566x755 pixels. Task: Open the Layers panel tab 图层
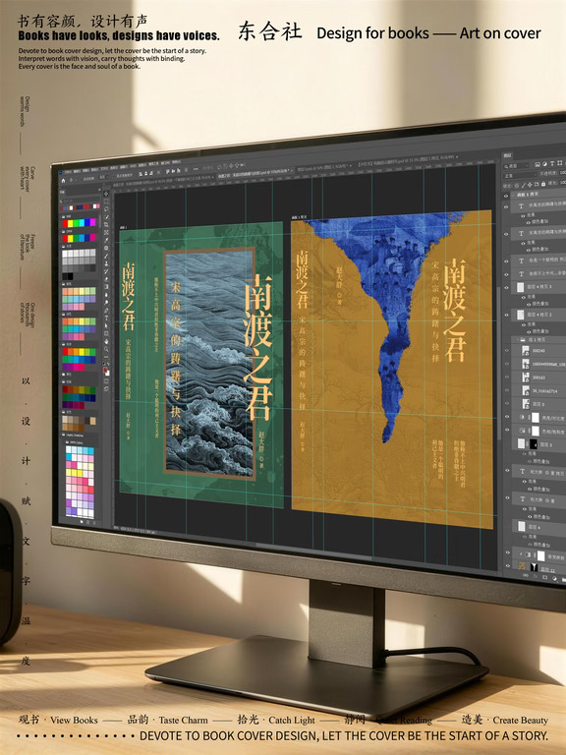(x=507, y=155)
